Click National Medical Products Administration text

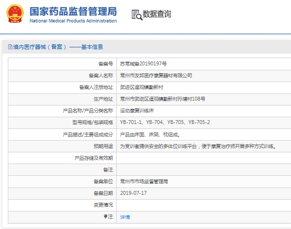tap(73, 21)
